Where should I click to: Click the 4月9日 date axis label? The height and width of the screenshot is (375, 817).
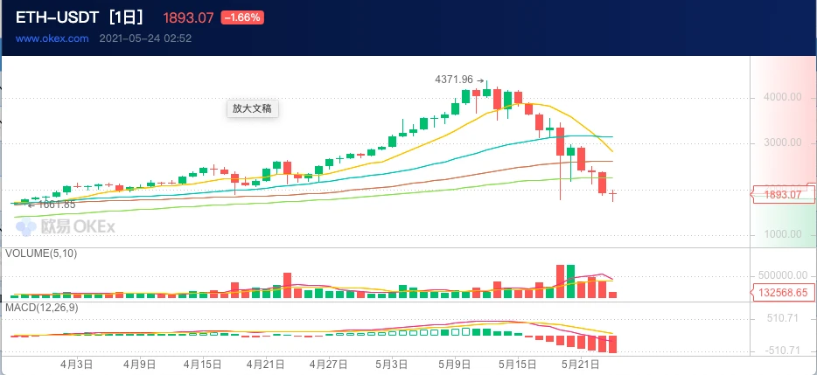pos(140,364)
